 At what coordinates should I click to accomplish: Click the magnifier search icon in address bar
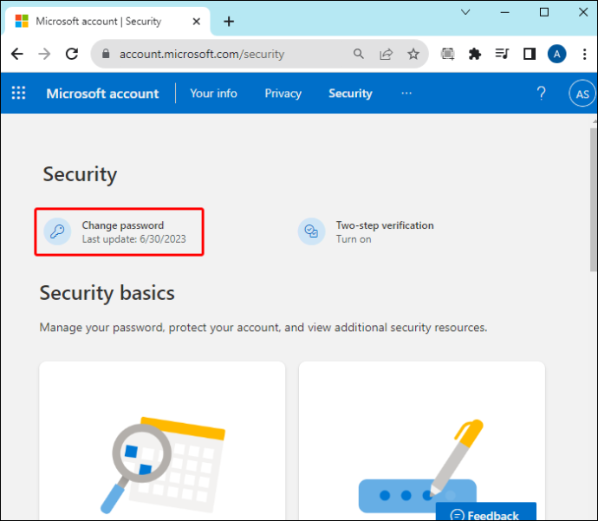359,54
